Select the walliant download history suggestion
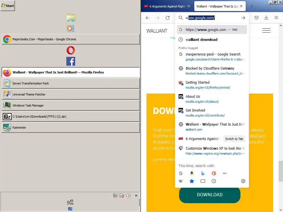This screenshot has width=283, height=212. (212, 39)
